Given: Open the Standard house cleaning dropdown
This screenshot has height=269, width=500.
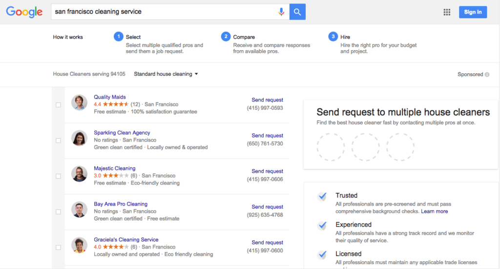Looking at the screenshot, I should click(166, 74).
